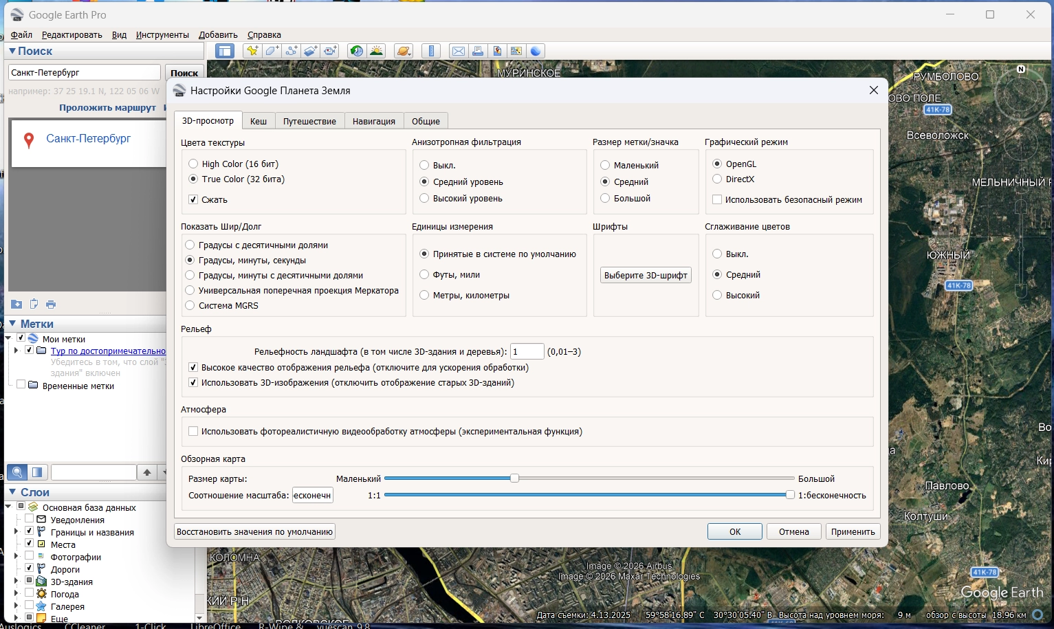Click the Record a Tour camera icon
Viewport: 1054px width, 629px height.
(x=331, y=51)
